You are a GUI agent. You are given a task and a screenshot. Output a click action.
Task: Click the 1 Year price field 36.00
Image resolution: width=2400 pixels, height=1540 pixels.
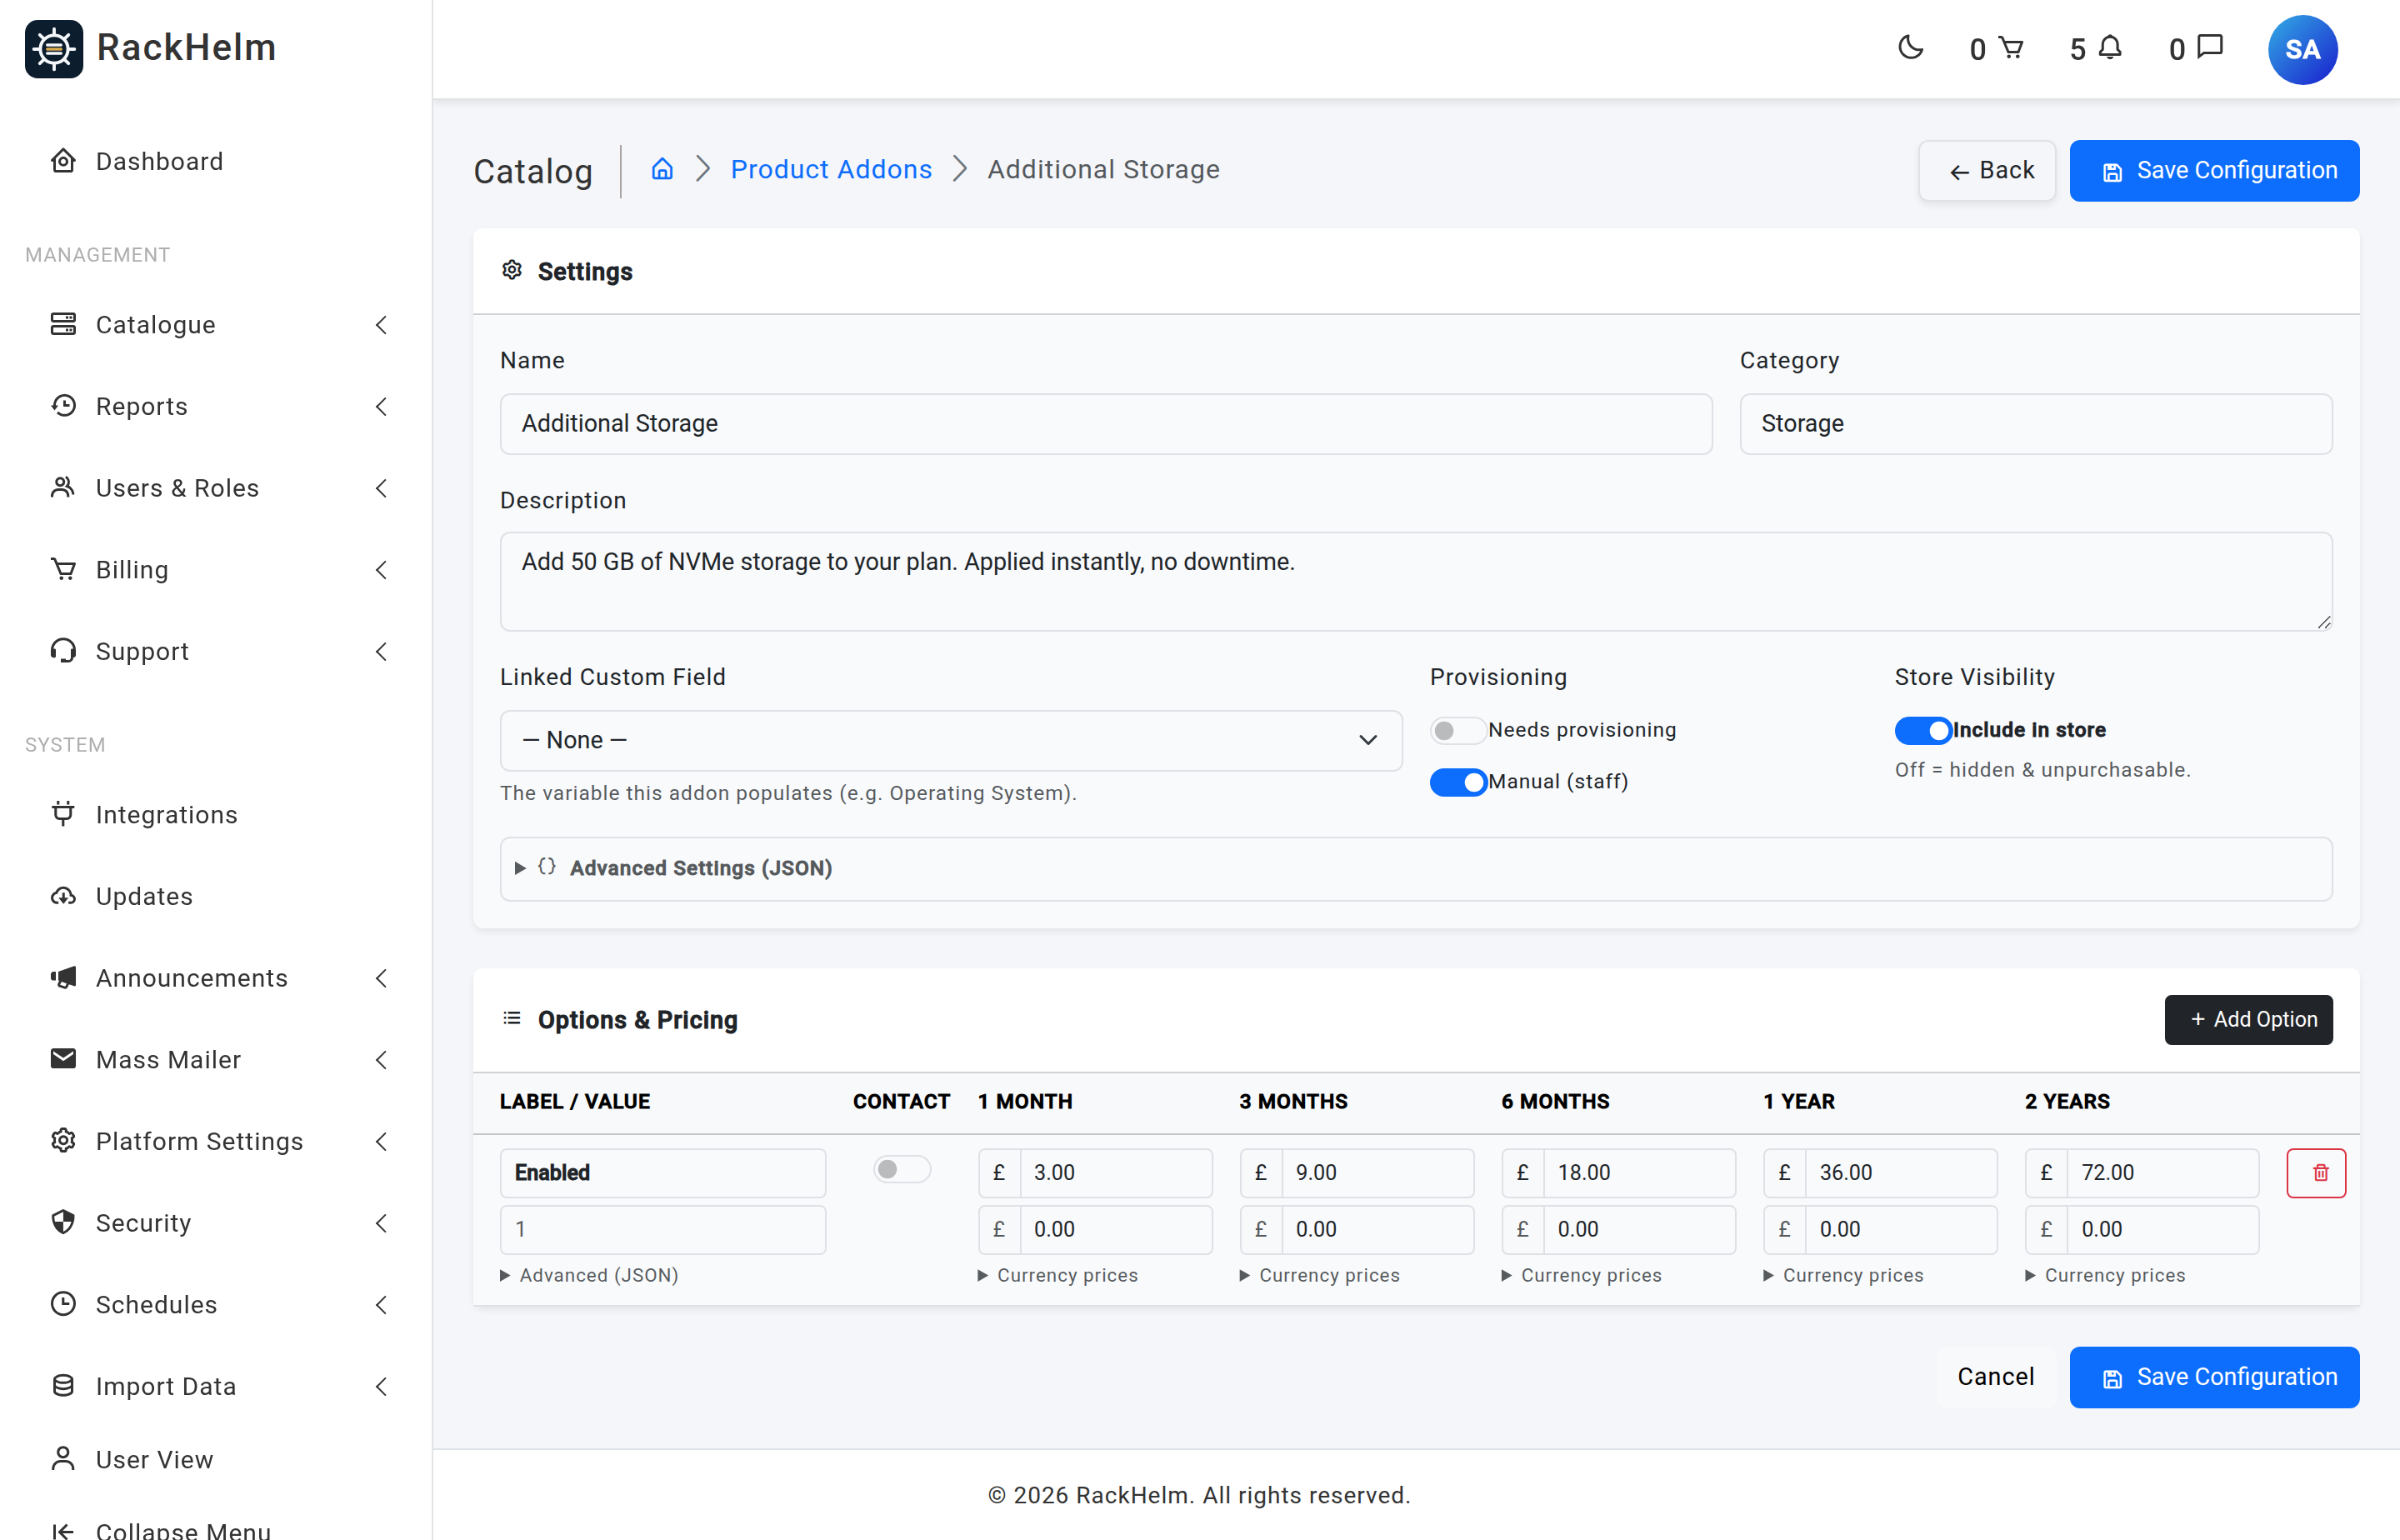point(1900,1172)
